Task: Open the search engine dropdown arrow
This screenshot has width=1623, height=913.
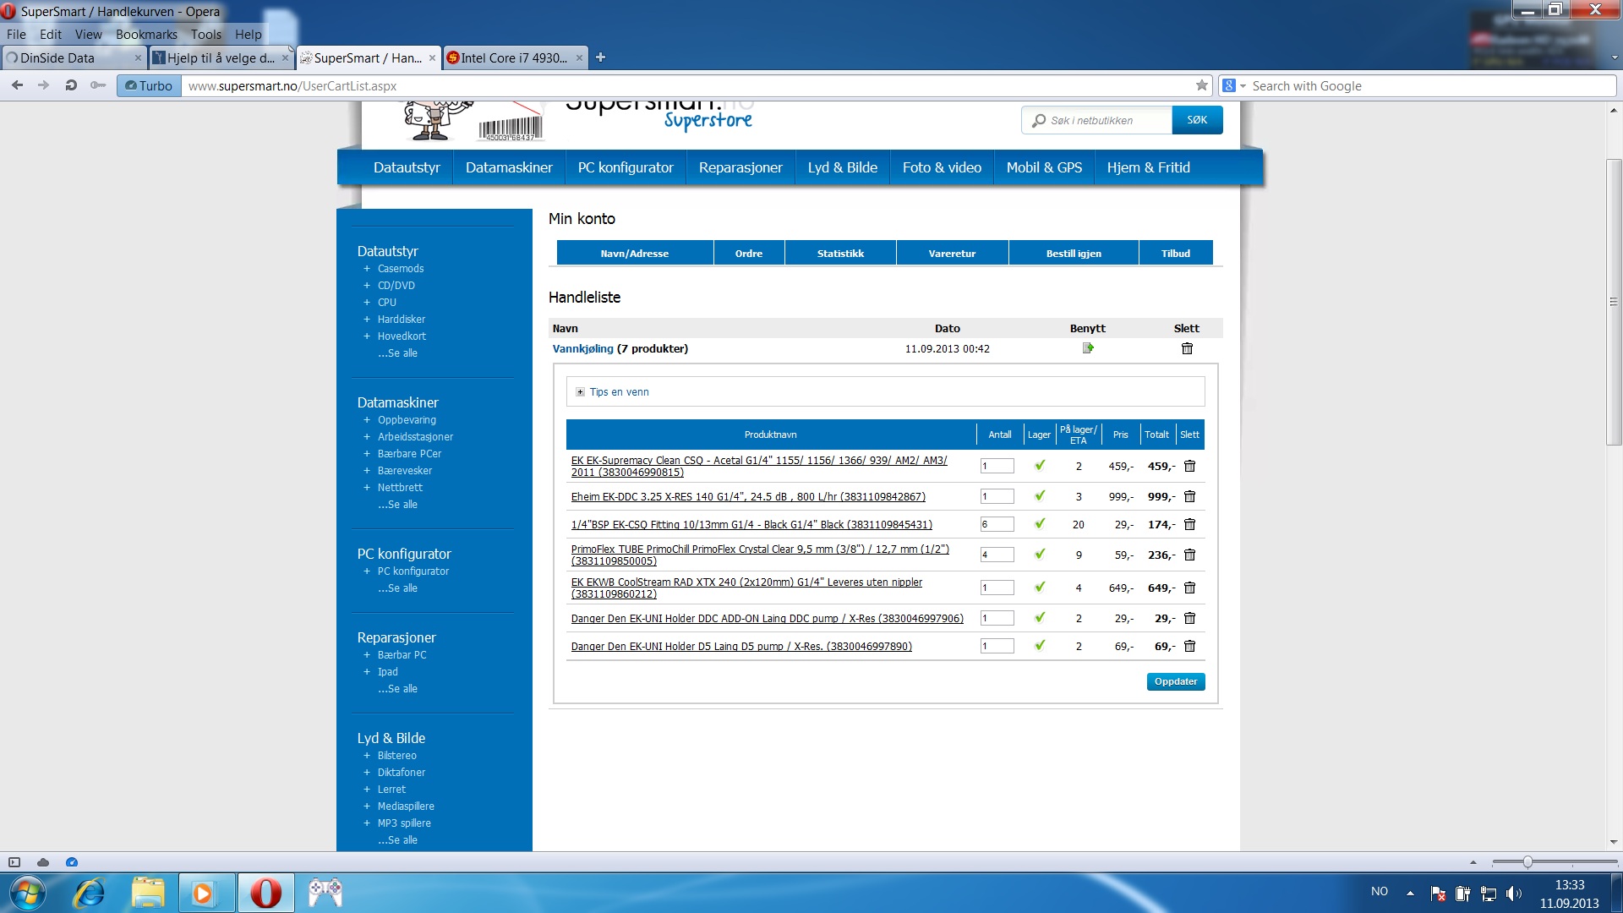Action: tap(1243, 86)
